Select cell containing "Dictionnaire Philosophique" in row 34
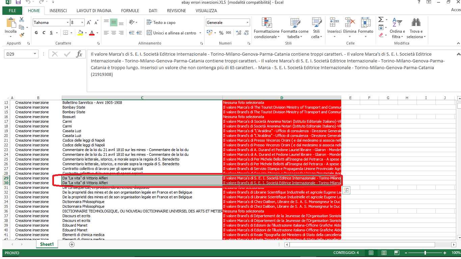This screenshot has width=461, height=259. (142, 202)
